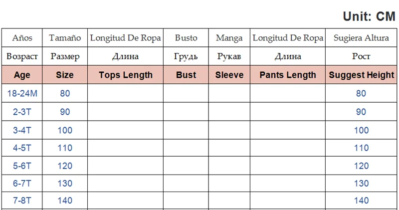Click 100 in the Size column
Viewport: 399px width, 210px height.
tap(65, 130)
